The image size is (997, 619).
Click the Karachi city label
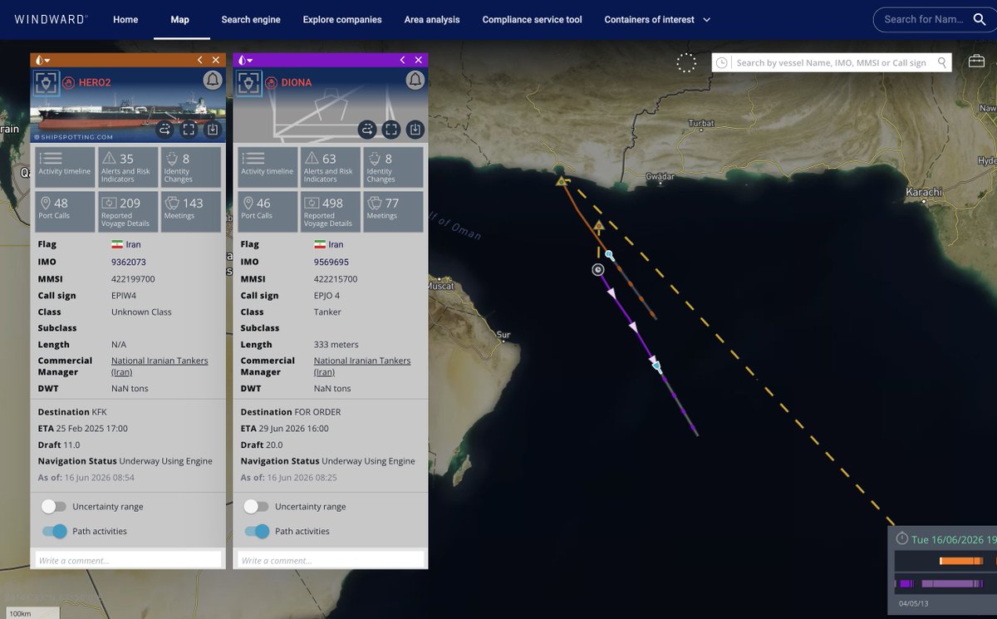pyautogui.click(x=924, y=192)
